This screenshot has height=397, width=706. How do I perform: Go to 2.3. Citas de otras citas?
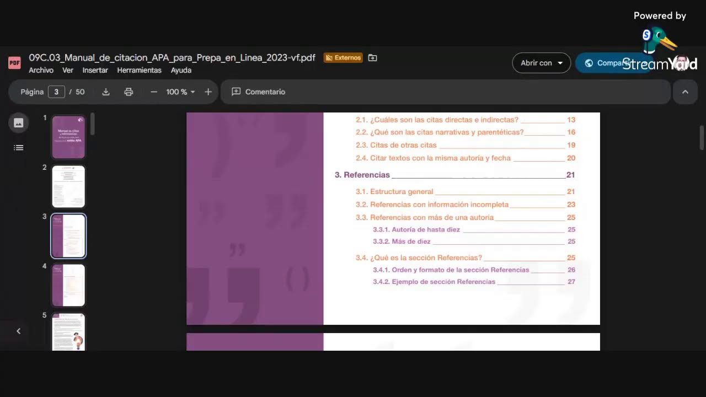click(x=466, y=146)
